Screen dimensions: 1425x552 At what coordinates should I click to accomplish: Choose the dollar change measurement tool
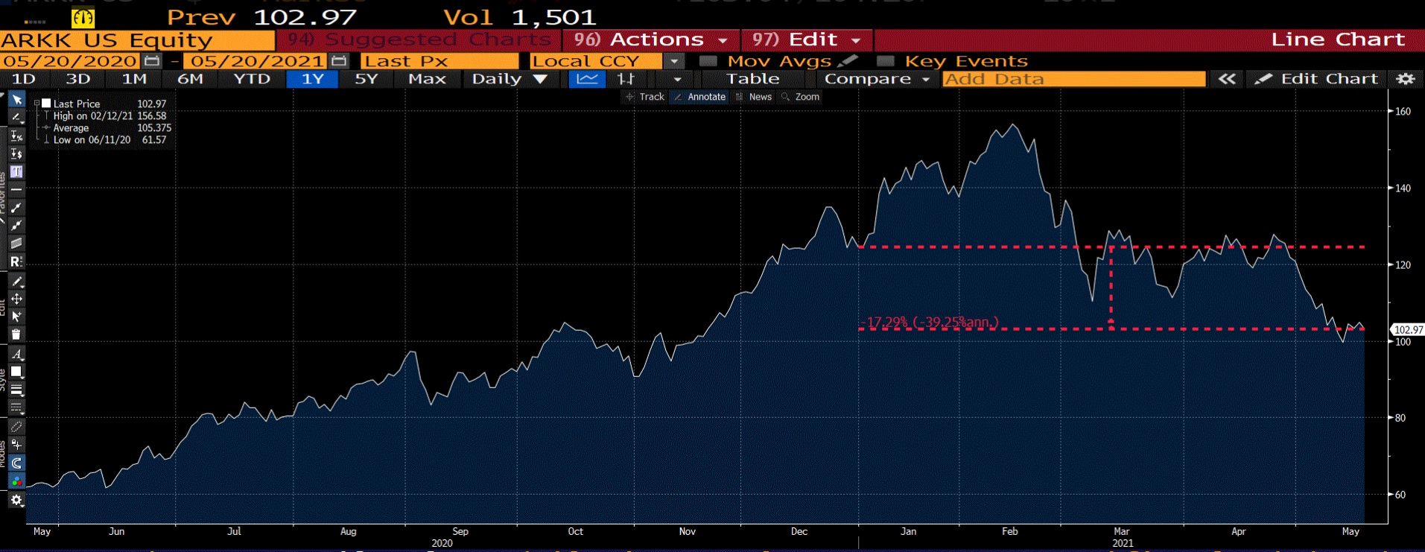pyautogui.click(x=16, y=154)
